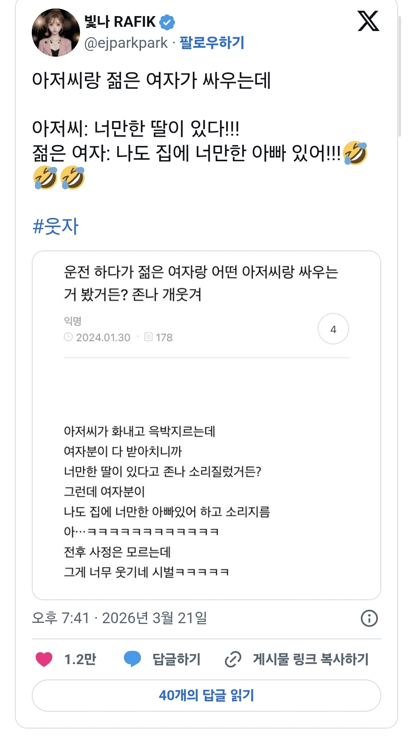Click the circled comment count 4

(x=333, y=329)
